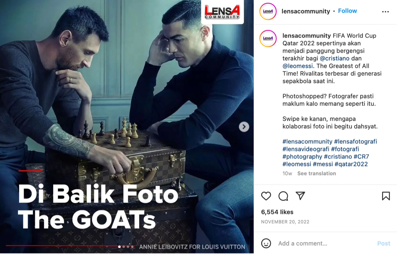Screen dimensions: 397x254
Task: Post the comment
Action: [x=384, y=243]
